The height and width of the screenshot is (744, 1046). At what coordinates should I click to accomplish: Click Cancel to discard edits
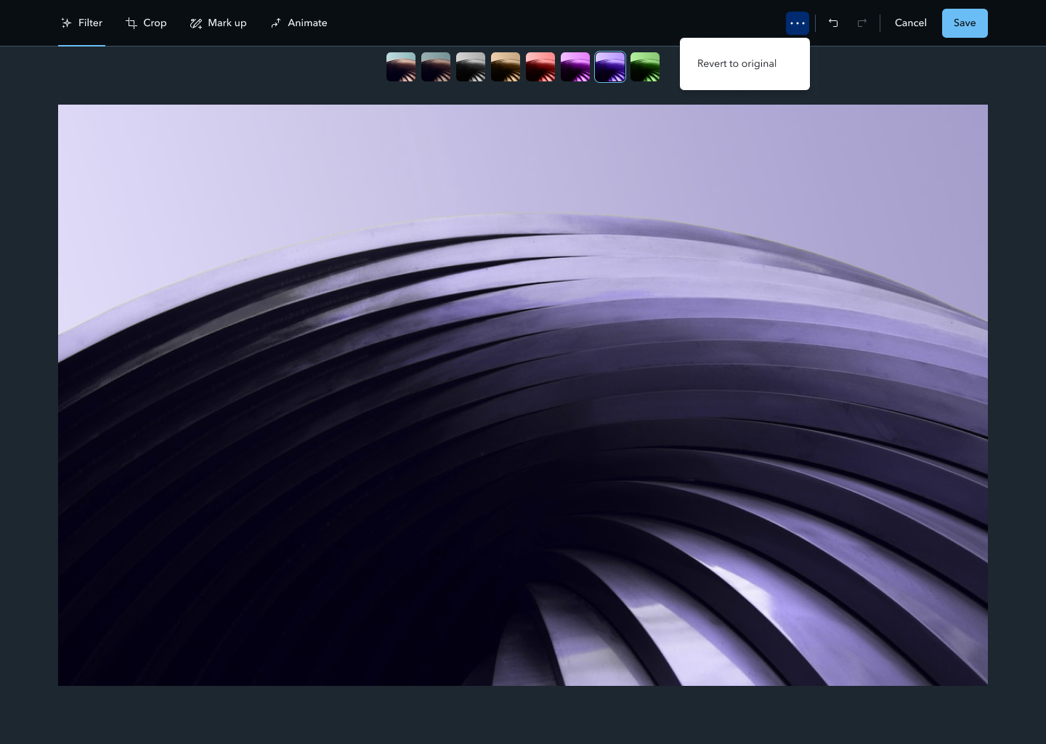pyautogui.click(x=910, y=23)
